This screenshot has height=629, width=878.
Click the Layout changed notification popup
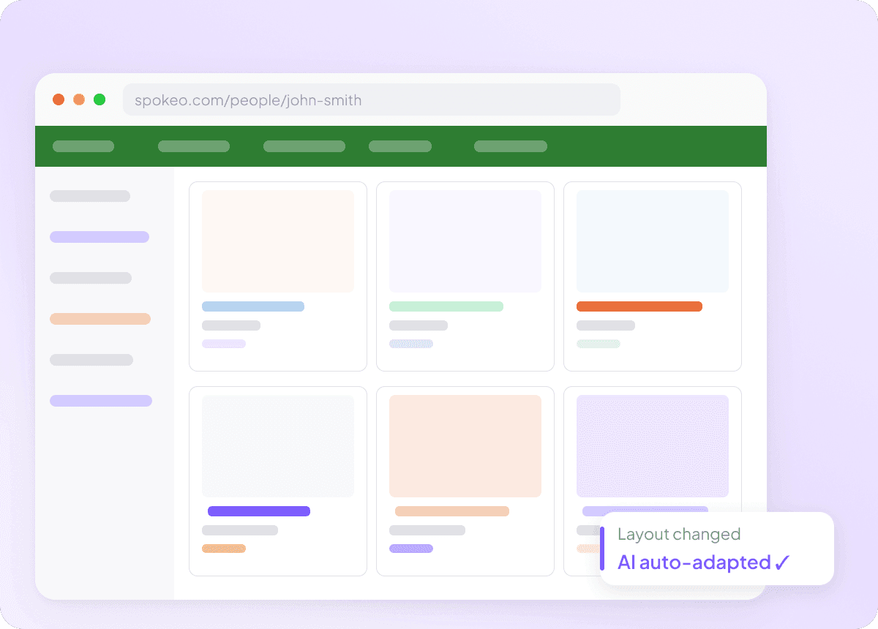click(717, 549)
